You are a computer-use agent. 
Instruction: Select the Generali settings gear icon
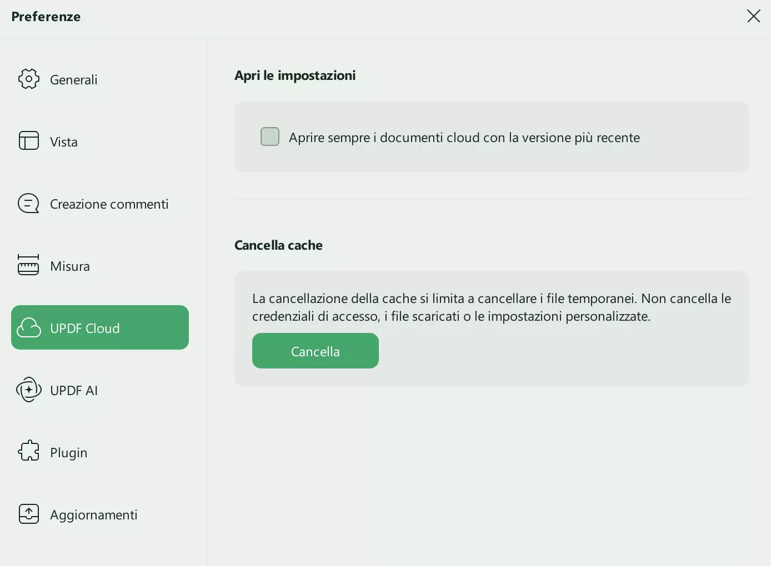click(29, 79)
